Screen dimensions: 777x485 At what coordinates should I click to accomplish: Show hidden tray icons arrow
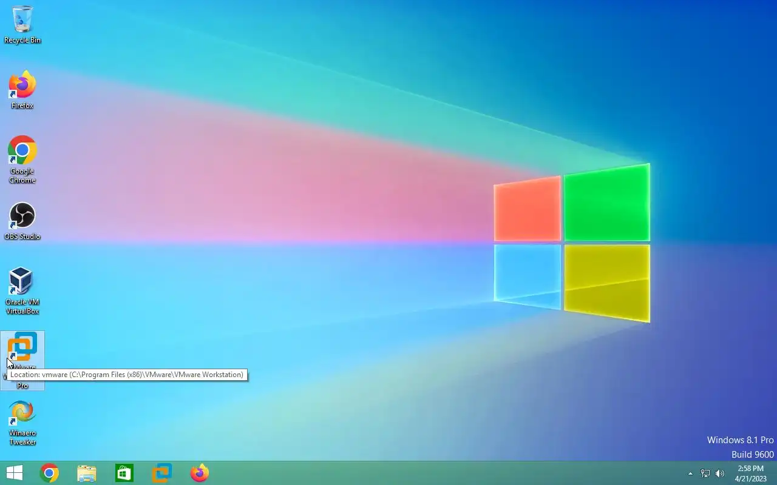690,473
